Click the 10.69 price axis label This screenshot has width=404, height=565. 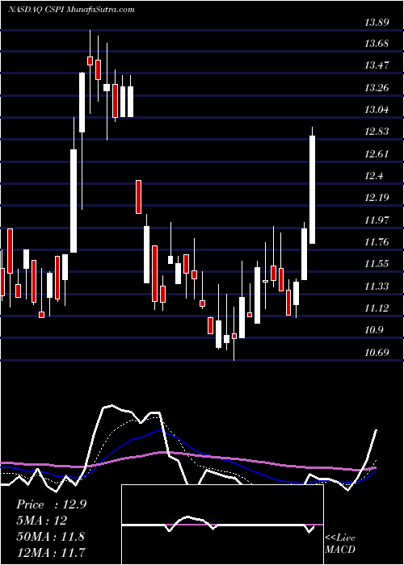click(377, 352)
